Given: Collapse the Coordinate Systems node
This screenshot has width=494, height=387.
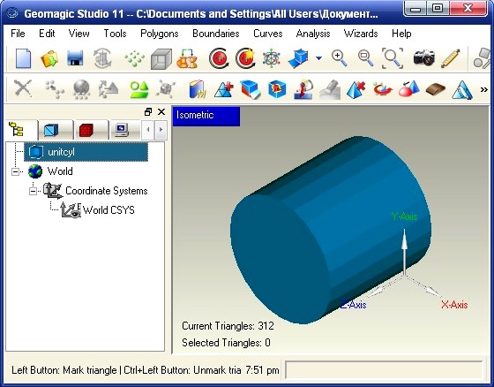Looking at the screenshot, I should [33, 191].
